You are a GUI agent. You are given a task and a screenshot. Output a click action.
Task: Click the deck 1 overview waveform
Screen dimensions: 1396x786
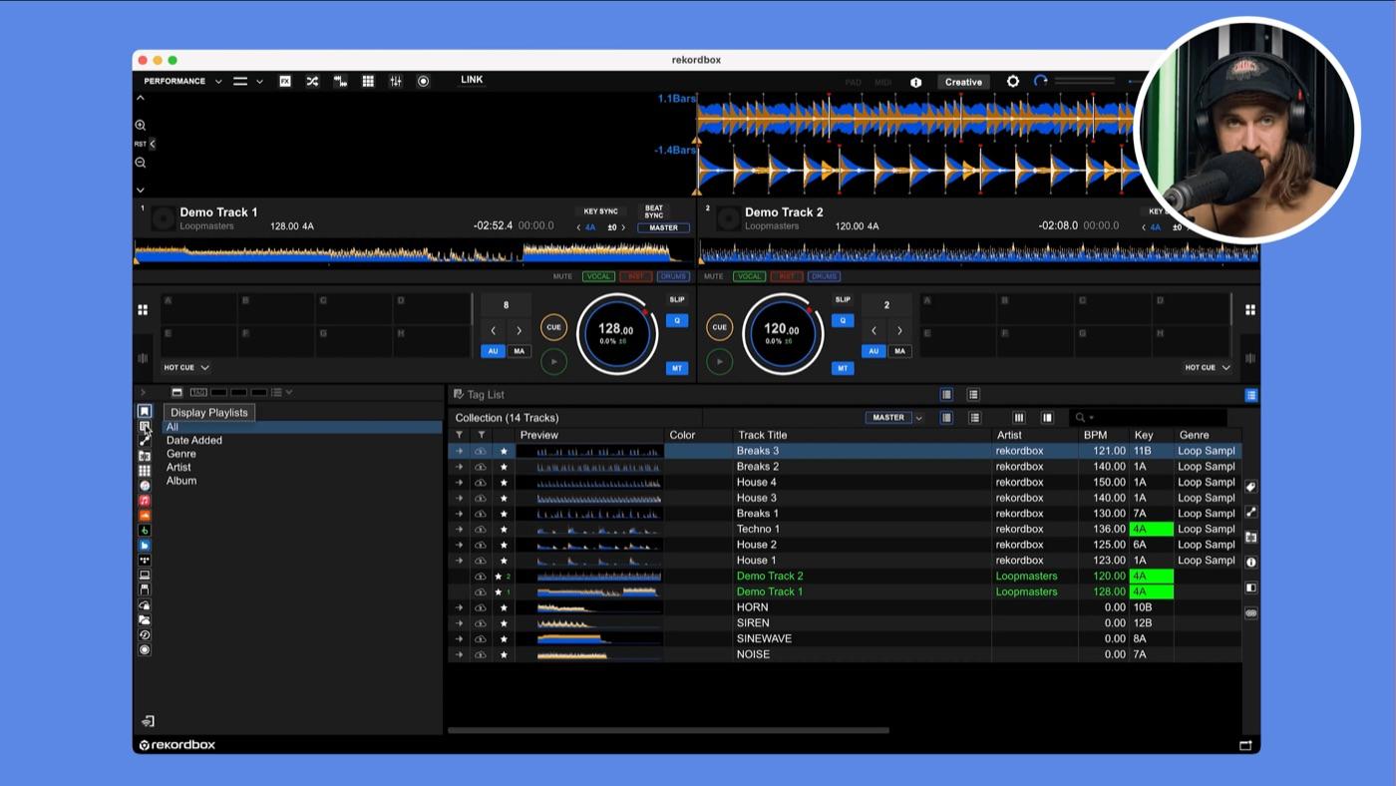[x=414, y=253]
